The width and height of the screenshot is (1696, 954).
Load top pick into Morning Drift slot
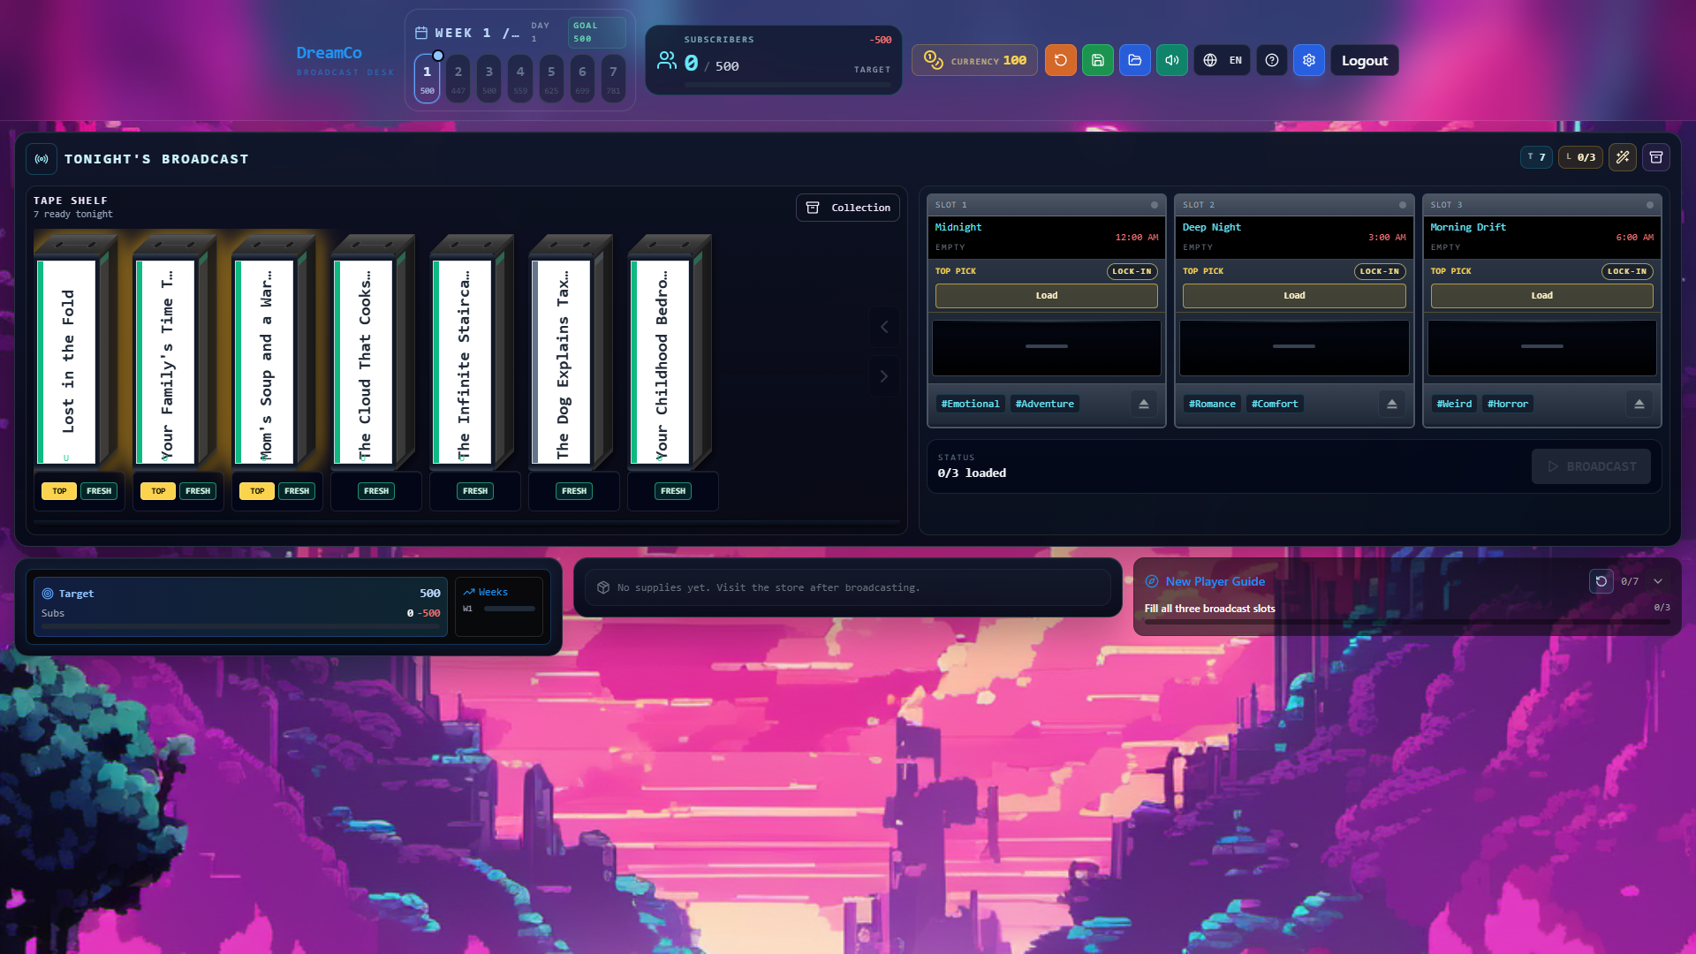click(1541, 296)
